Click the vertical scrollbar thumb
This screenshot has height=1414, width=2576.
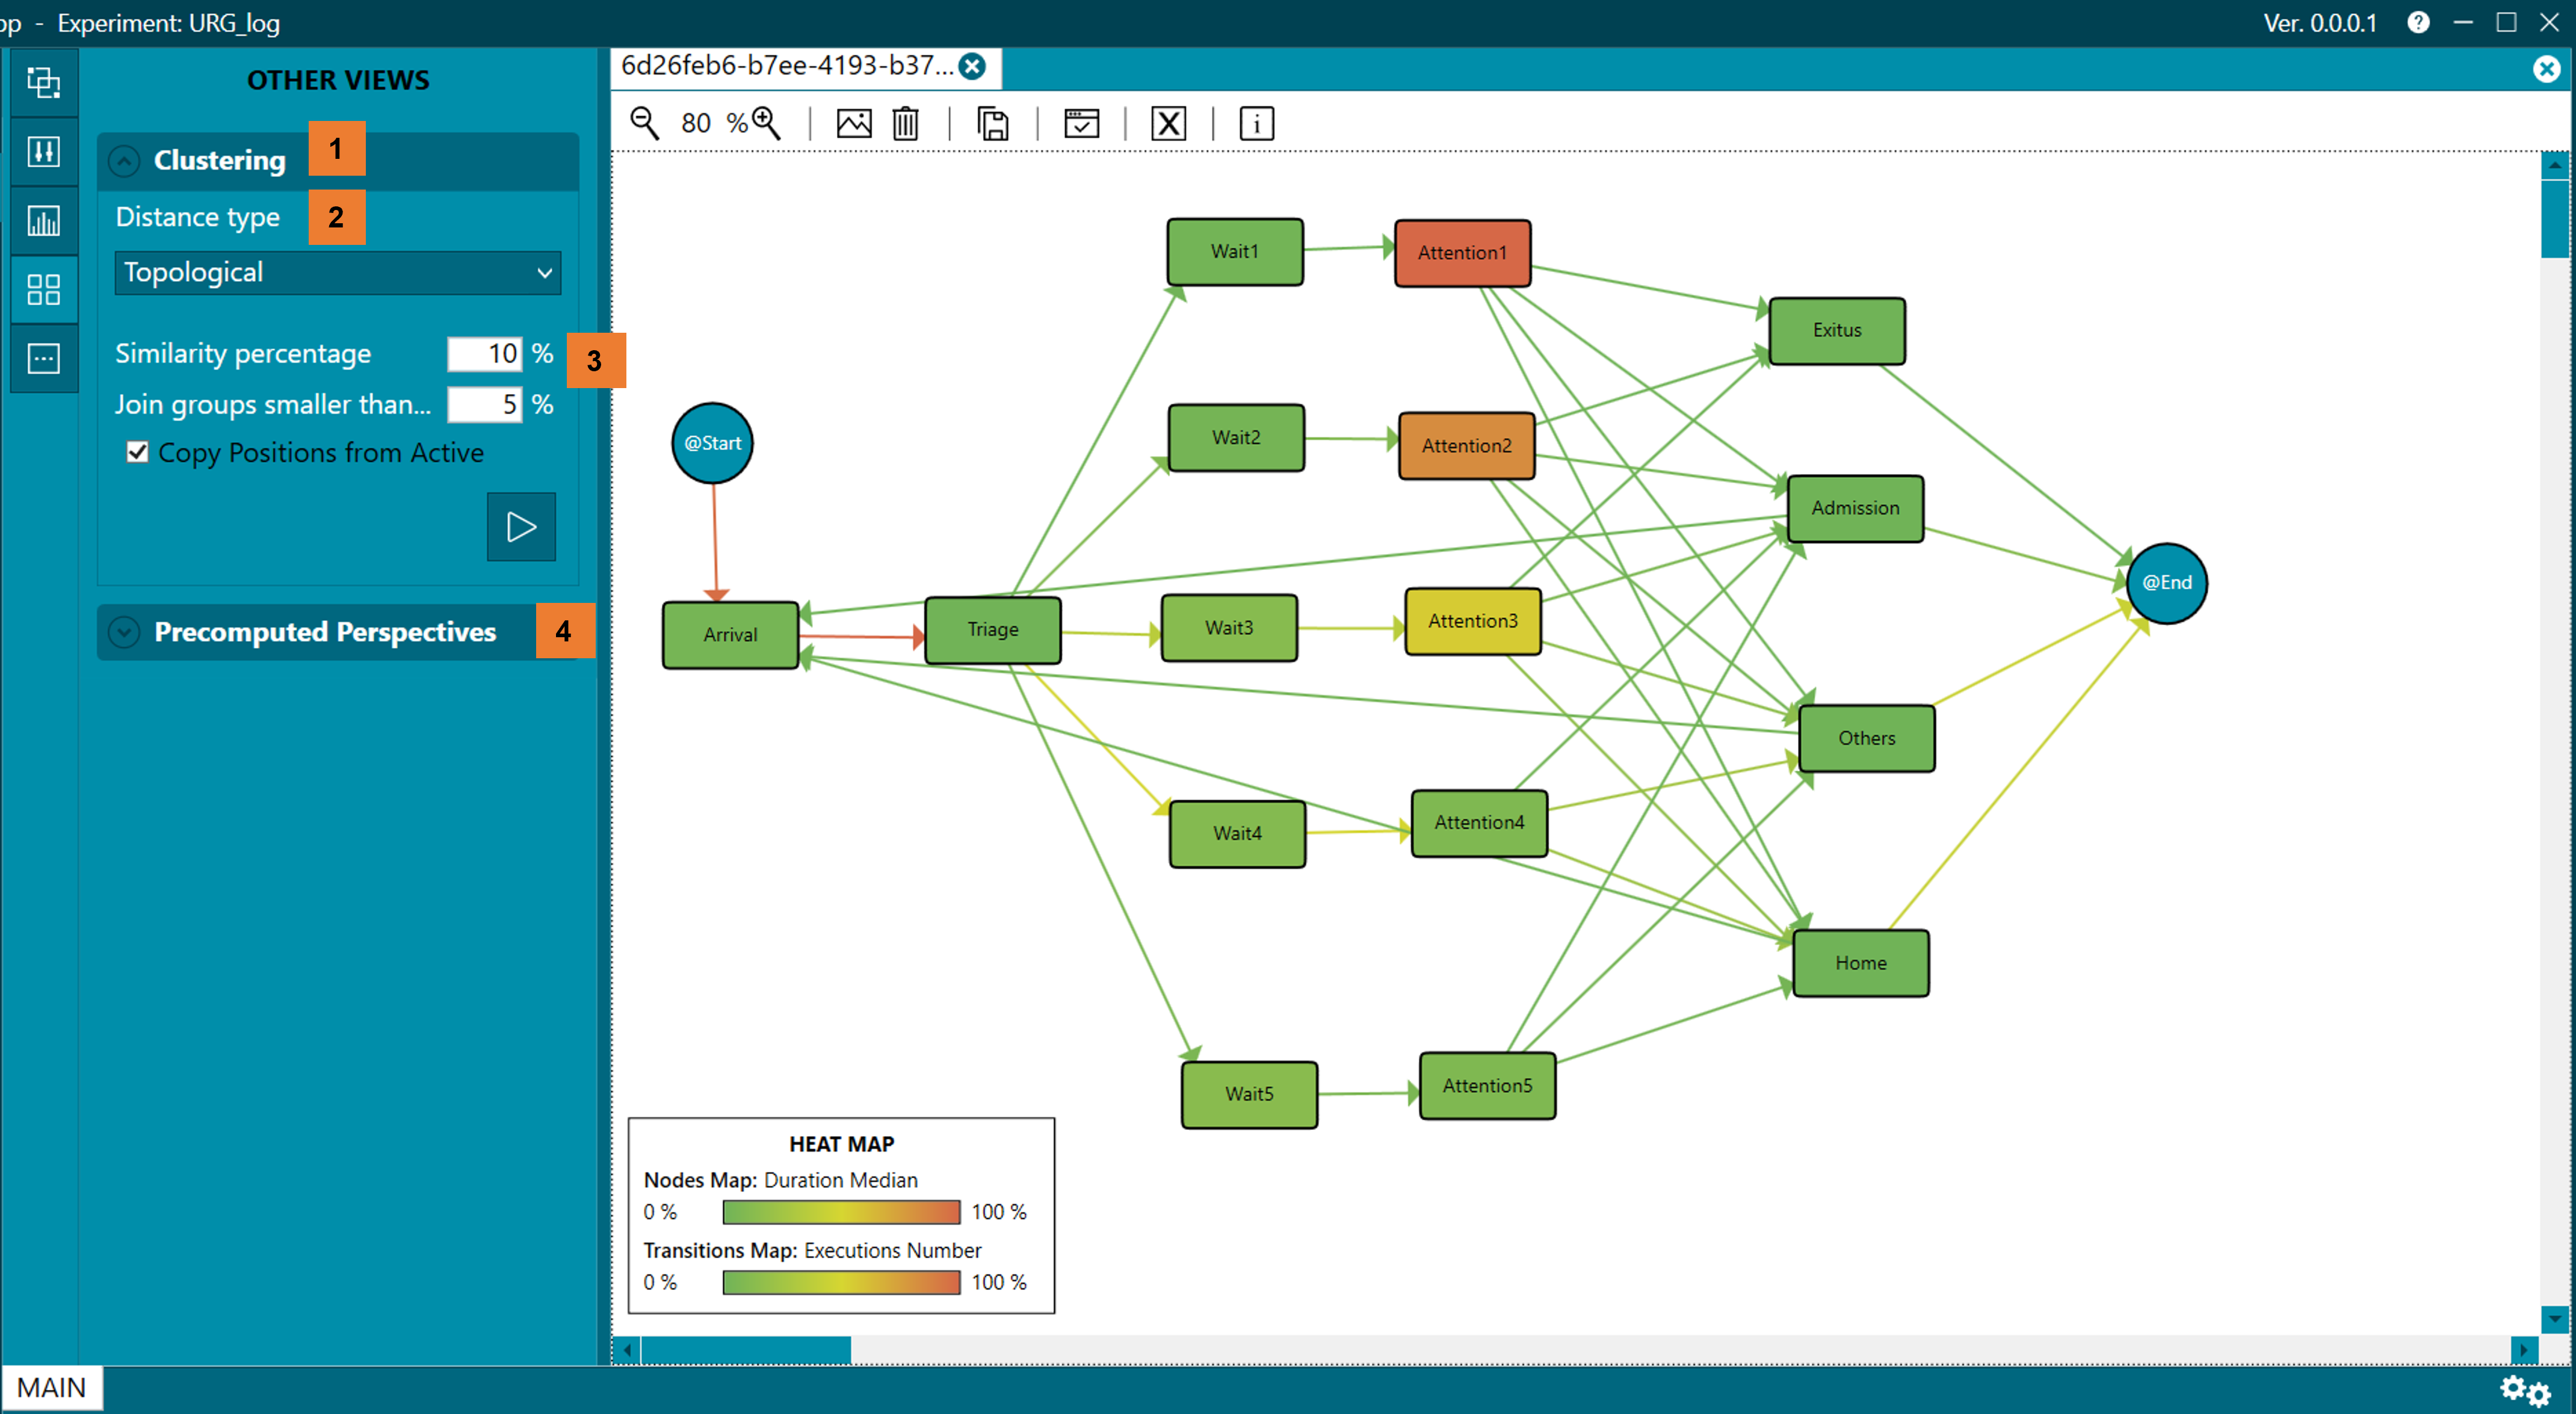pyautogui.click(x=2554, y=218)
